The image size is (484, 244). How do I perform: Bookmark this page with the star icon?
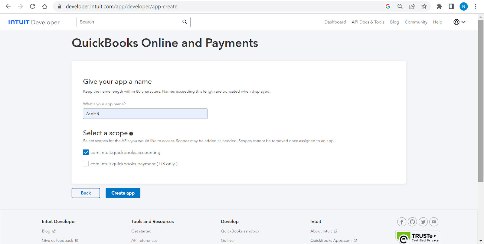click(x=424, y=6)
